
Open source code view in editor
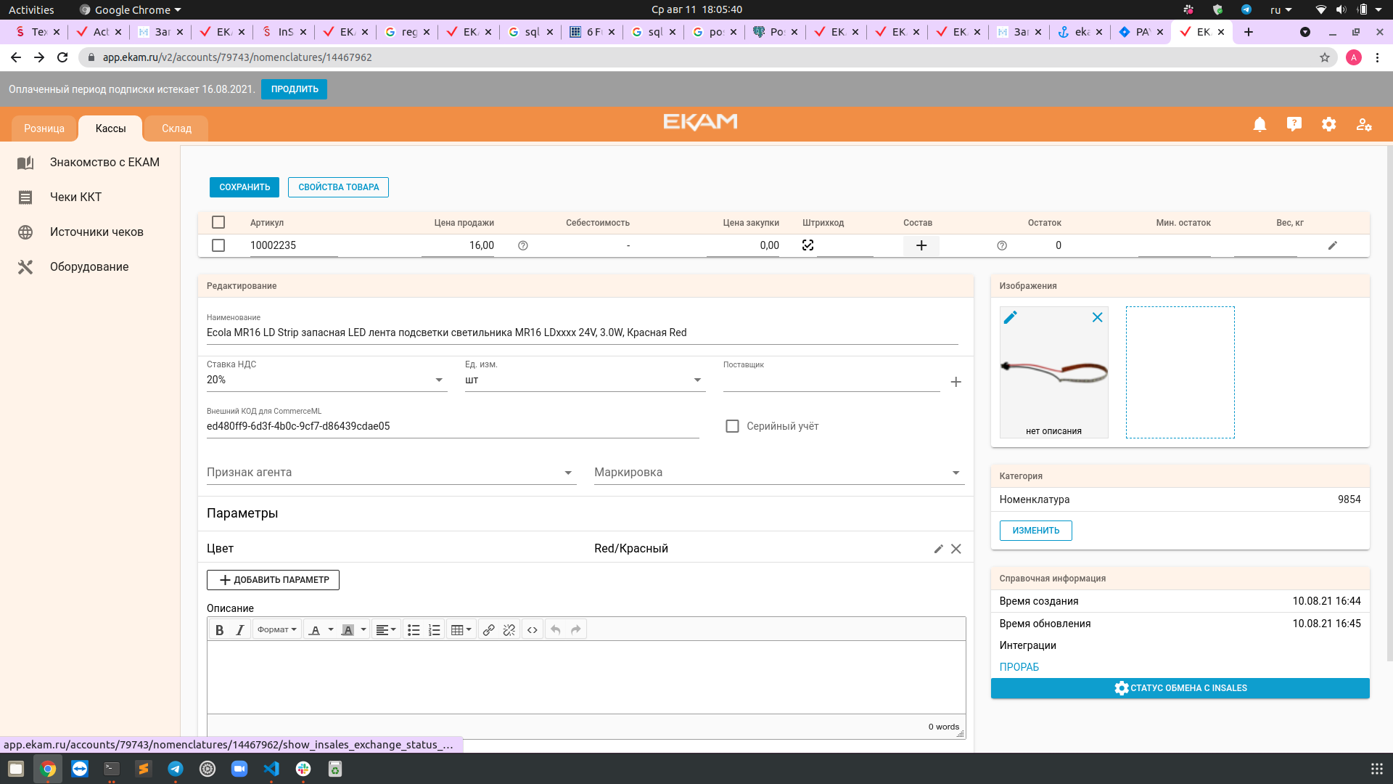[x=533, y=630]
